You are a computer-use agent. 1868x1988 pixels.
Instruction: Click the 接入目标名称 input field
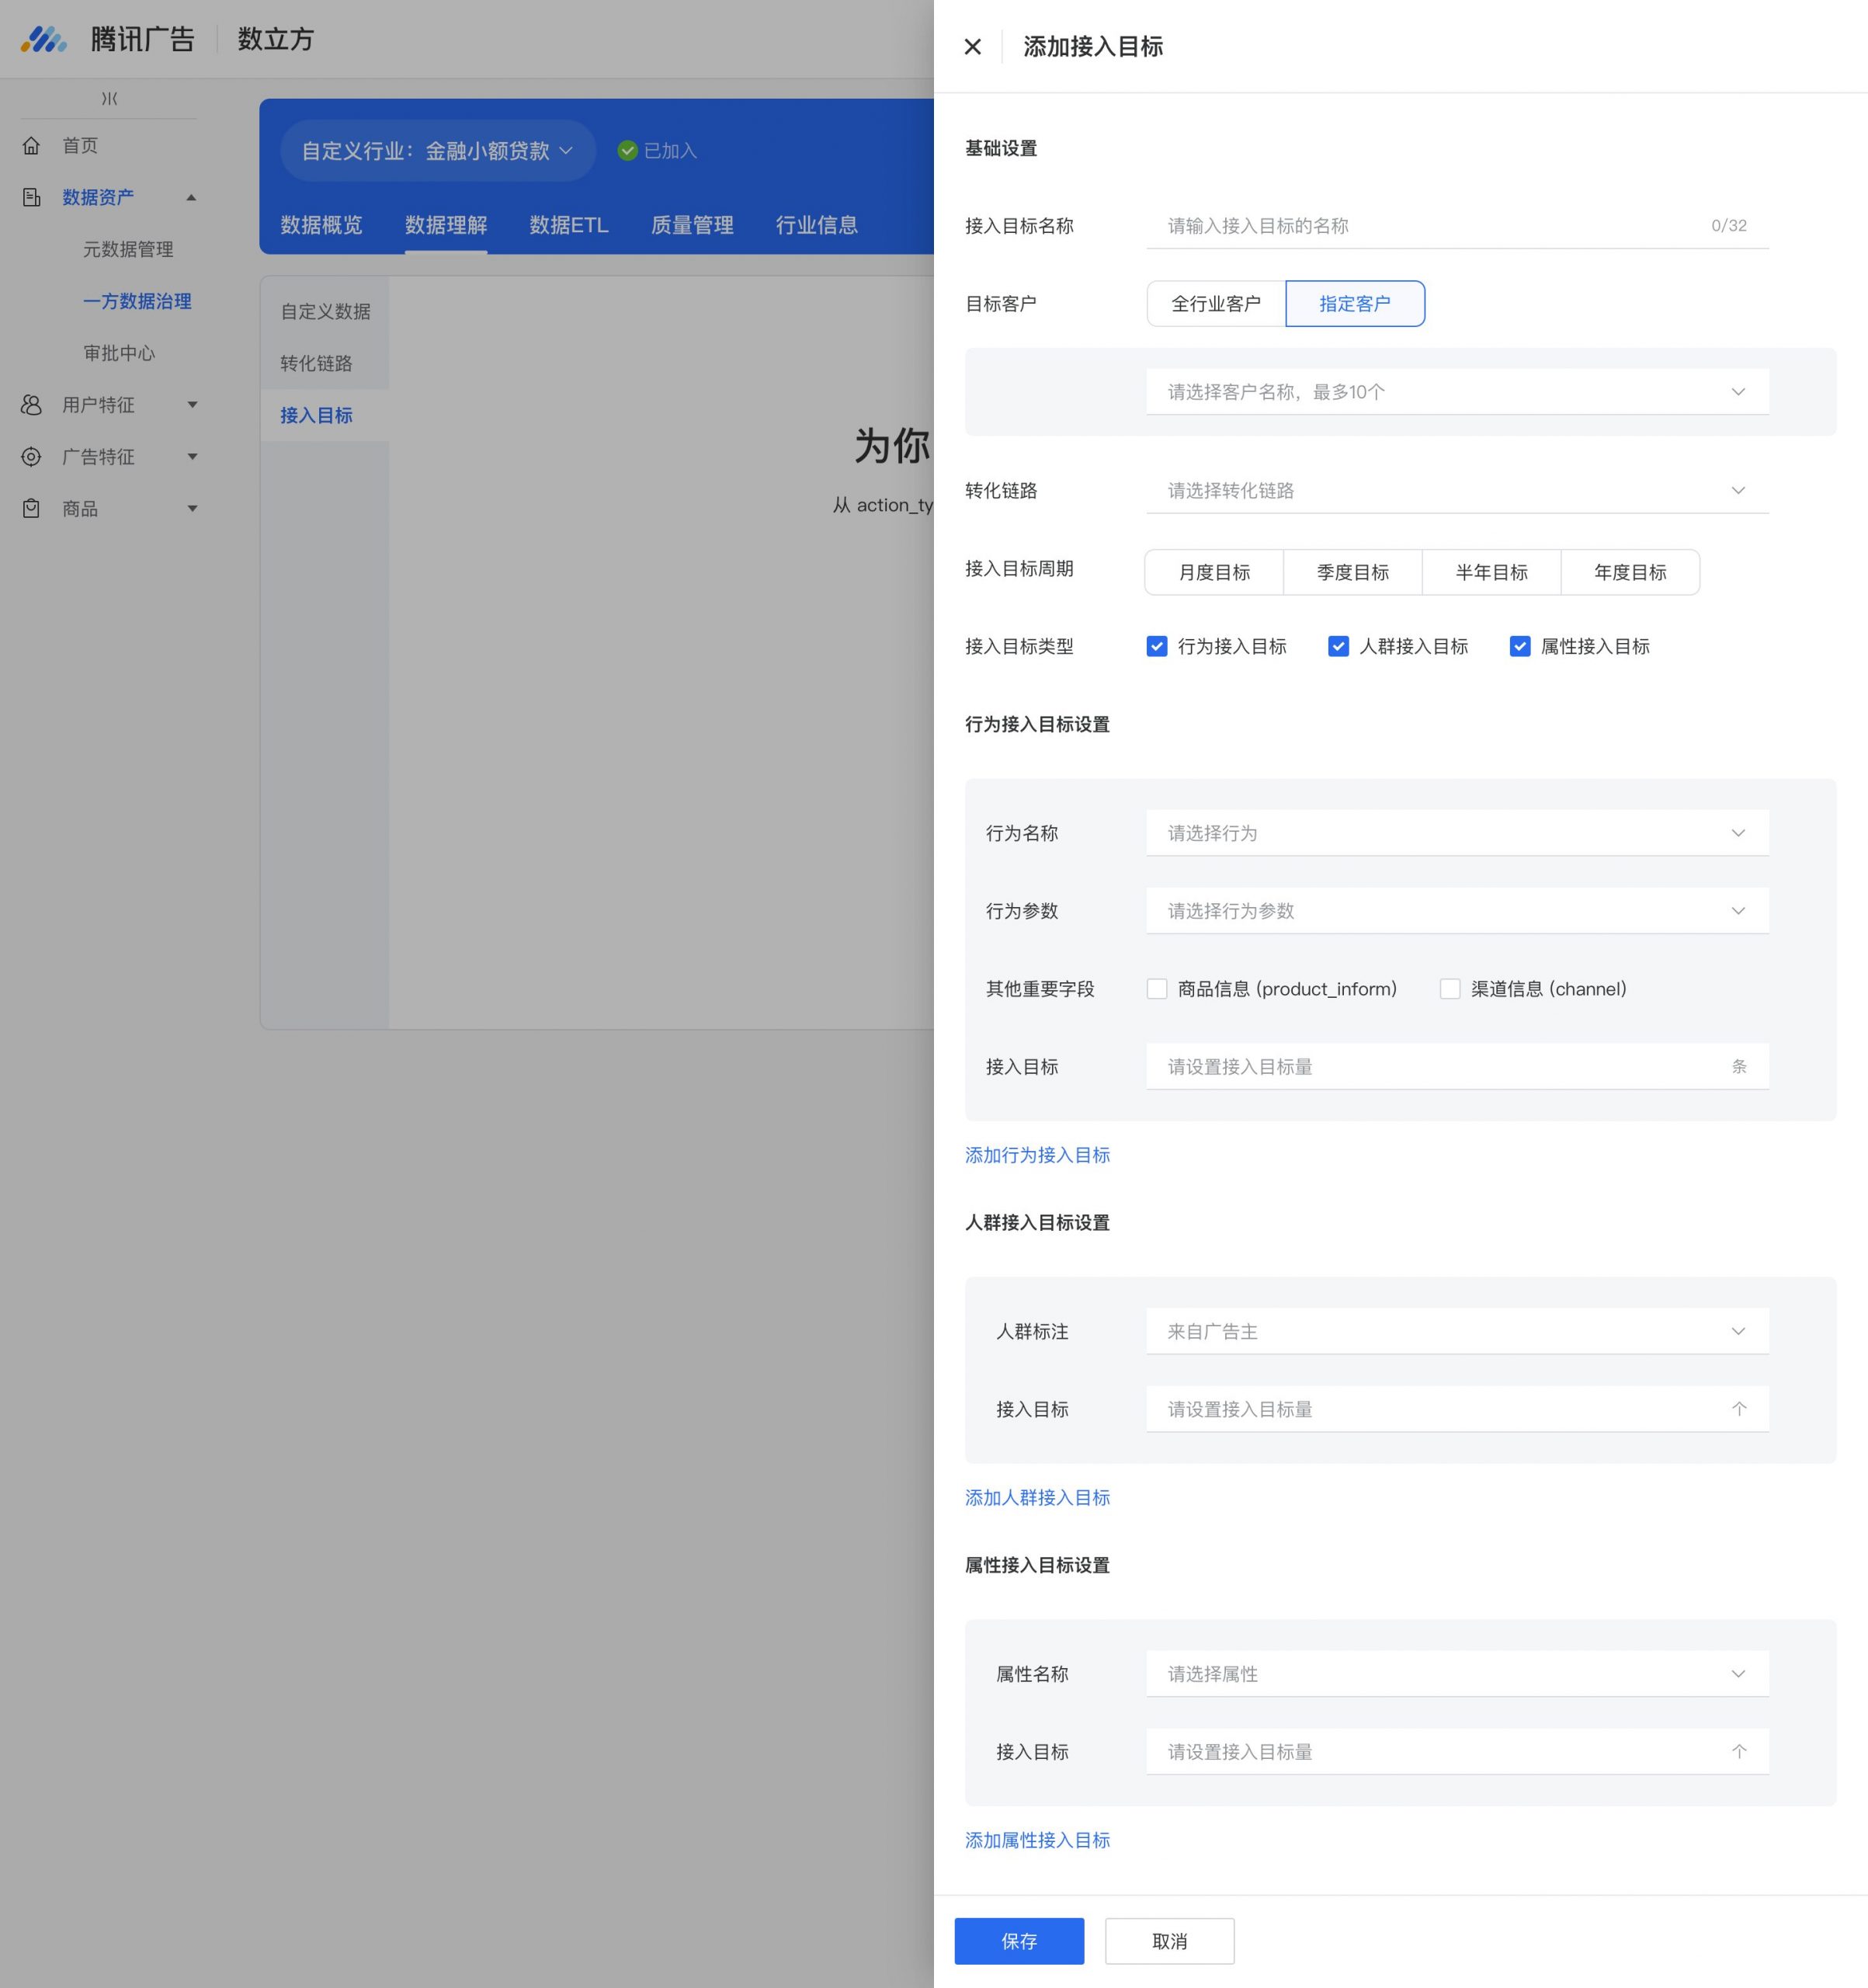[x=1457, y=225]
